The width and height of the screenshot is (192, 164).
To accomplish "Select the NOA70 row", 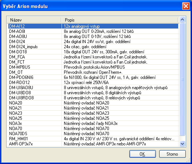I will tap(93, 129).
